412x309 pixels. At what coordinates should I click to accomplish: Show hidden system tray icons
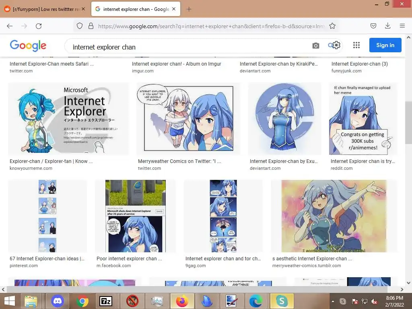pos(333,301)
